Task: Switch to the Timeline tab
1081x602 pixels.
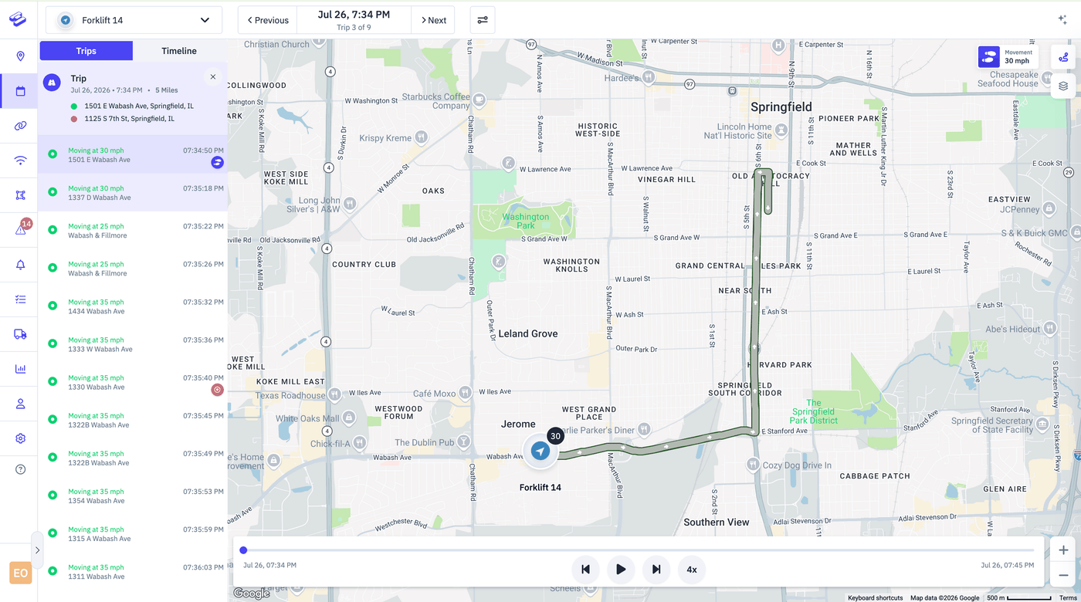Action: pyautogui.click(x=179, y=51)
